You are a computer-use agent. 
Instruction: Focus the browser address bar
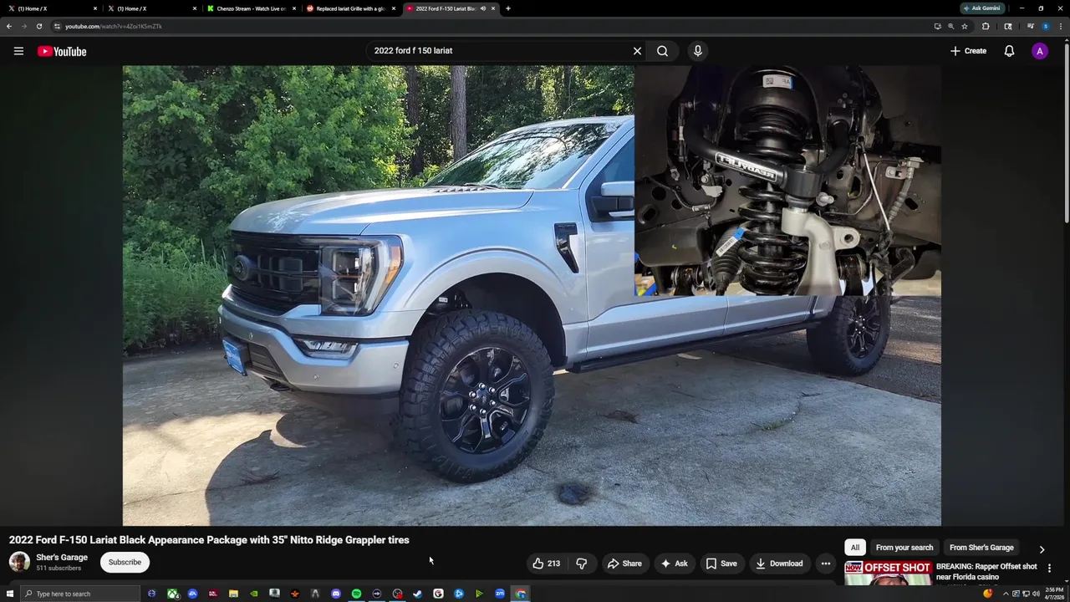click(493, 26)
